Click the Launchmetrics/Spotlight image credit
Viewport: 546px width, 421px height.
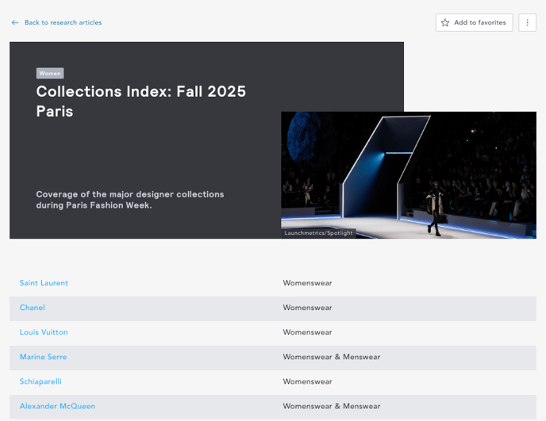tap(318, 233)
